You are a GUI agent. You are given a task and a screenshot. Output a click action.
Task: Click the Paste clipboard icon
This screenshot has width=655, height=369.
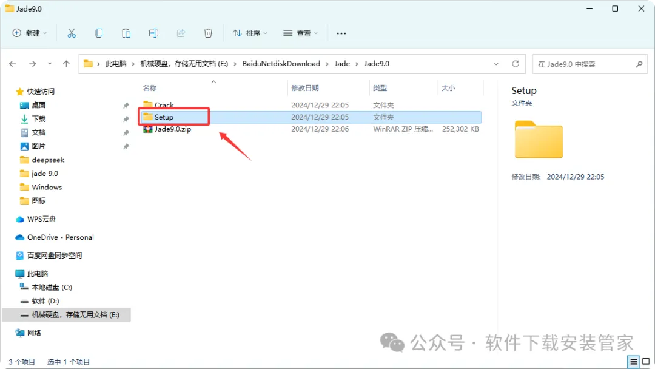(x=126, y=33)
